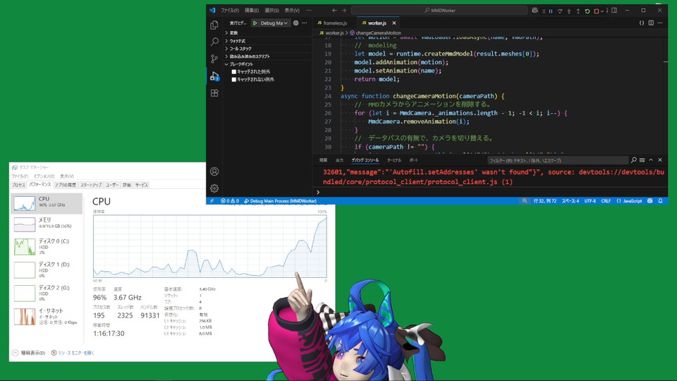Open the Extensions view in VS Code

pyautogui.click(x=214, y=93)
